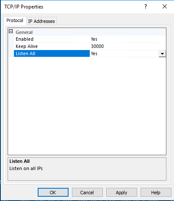Open the Listen All dropdown arrow
This screenshot has width=174, height=201.
[162, 54]
